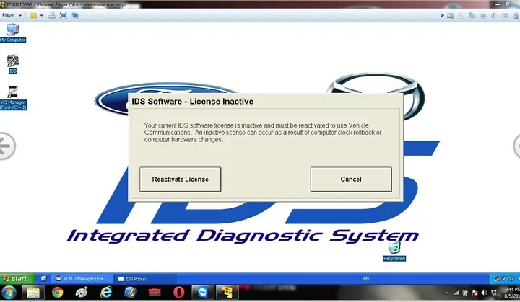The height and width of the screenshot is (302, 520).
Task: Click the hard disk device icon in VMware toolbar
Action: (450, 16)
